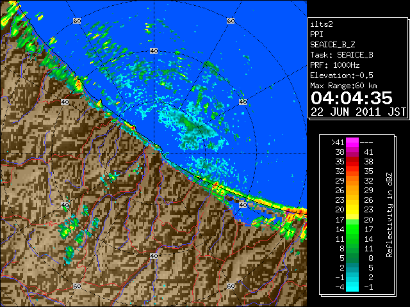This screenshot has height=307, width=410.
Task: Click the "PRF: 1000Hz" line
Action: tap(335, 65)
